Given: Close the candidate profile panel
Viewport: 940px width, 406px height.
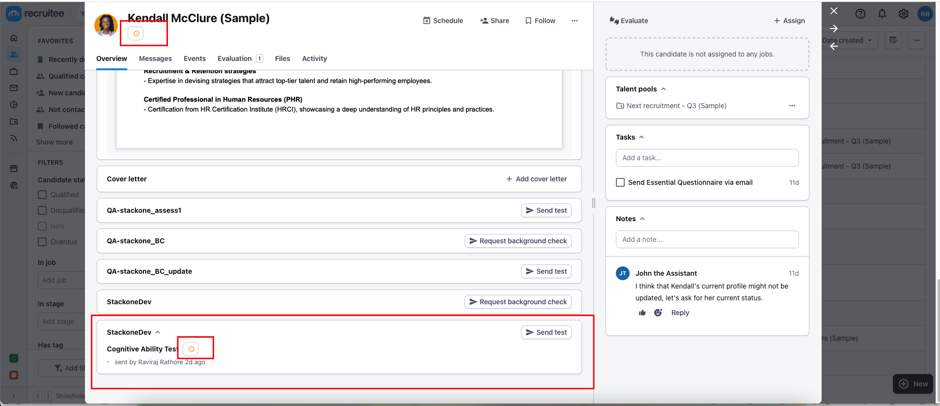Looking at the screenshot, I should [834, 11].
